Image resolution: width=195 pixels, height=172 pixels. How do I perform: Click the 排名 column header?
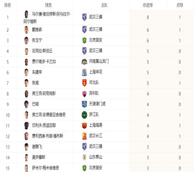7,5
